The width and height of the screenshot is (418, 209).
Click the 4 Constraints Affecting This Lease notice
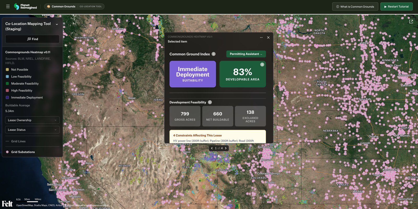tap(218, 137)
